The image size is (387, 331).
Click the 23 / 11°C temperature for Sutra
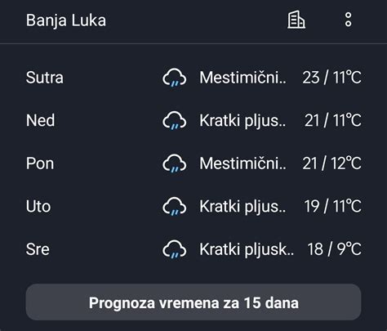(x=332, y=78)
